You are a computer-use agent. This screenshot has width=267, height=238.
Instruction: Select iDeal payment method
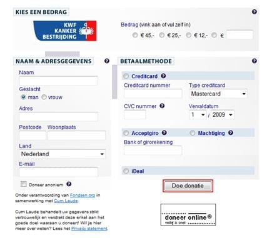[126, 171]
